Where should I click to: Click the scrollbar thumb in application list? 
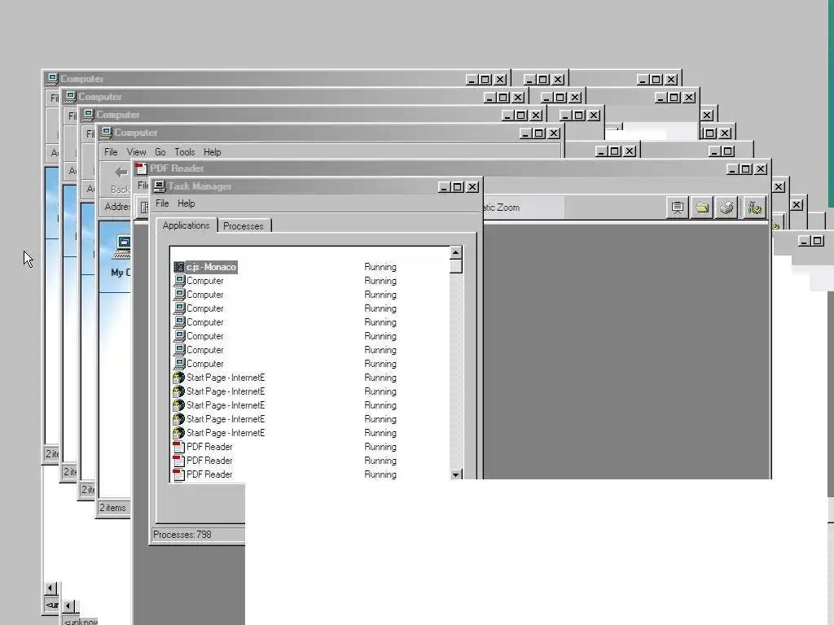(x=456, y=266)
